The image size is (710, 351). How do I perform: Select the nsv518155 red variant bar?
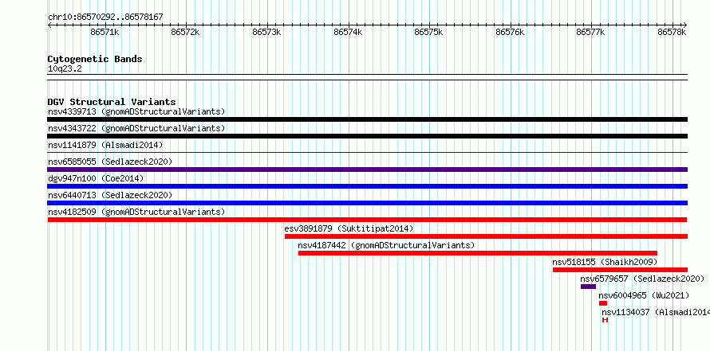[620, 270]
